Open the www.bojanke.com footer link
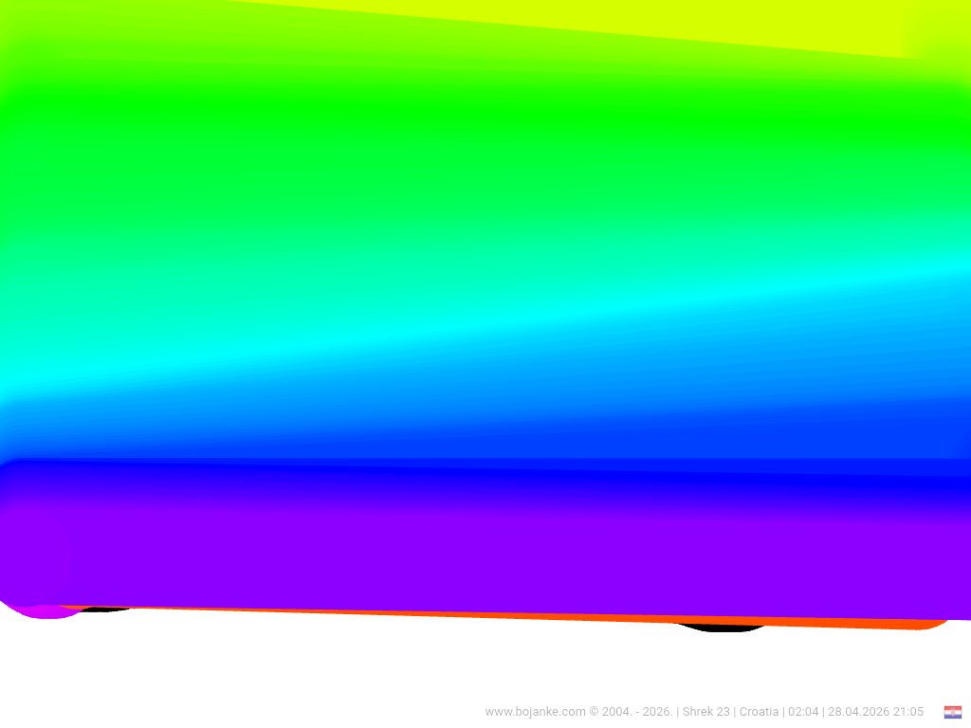 (535, 712)
